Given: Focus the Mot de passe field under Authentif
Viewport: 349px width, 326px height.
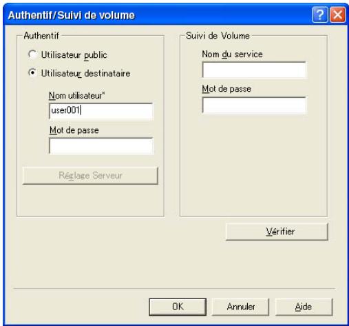Looking at the screenshot, I should 101,146.
